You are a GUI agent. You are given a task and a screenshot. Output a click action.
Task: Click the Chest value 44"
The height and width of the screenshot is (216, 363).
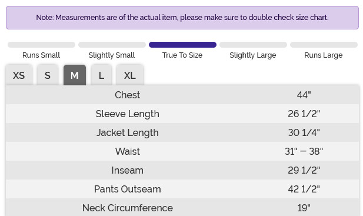(x=304, y=95)
